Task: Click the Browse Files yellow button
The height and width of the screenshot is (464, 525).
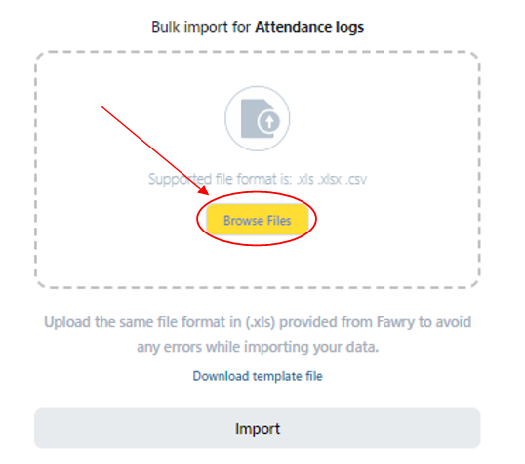Action: (258, 220)
